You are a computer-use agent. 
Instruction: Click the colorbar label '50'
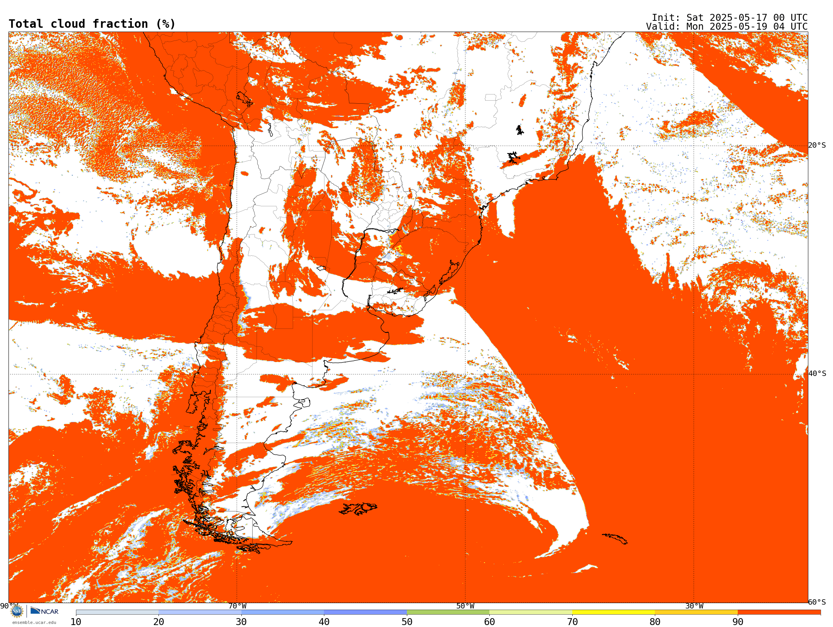tap(407, 622)
